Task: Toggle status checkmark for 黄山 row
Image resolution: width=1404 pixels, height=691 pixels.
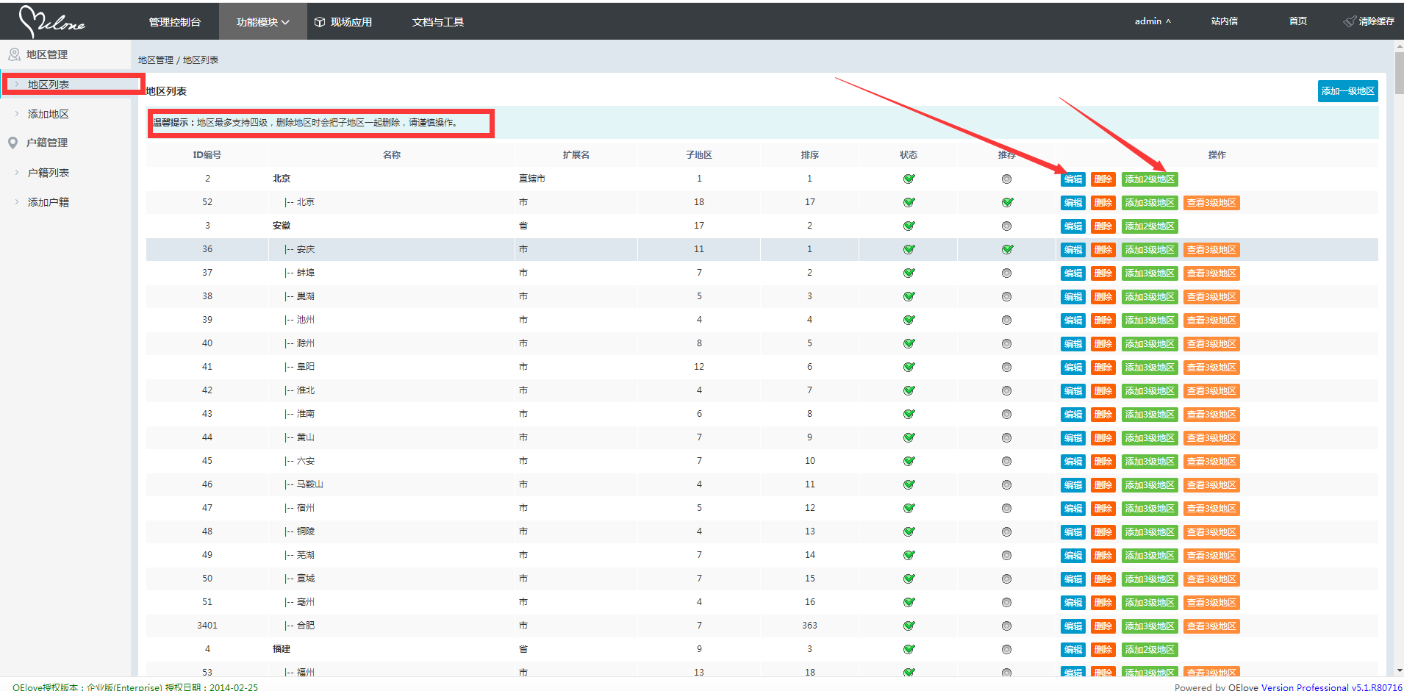Action: [909, 437]
